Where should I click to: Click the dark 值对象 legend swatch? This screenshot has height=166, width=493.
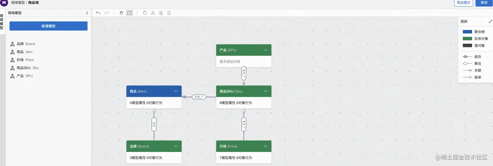pos(467,45)
